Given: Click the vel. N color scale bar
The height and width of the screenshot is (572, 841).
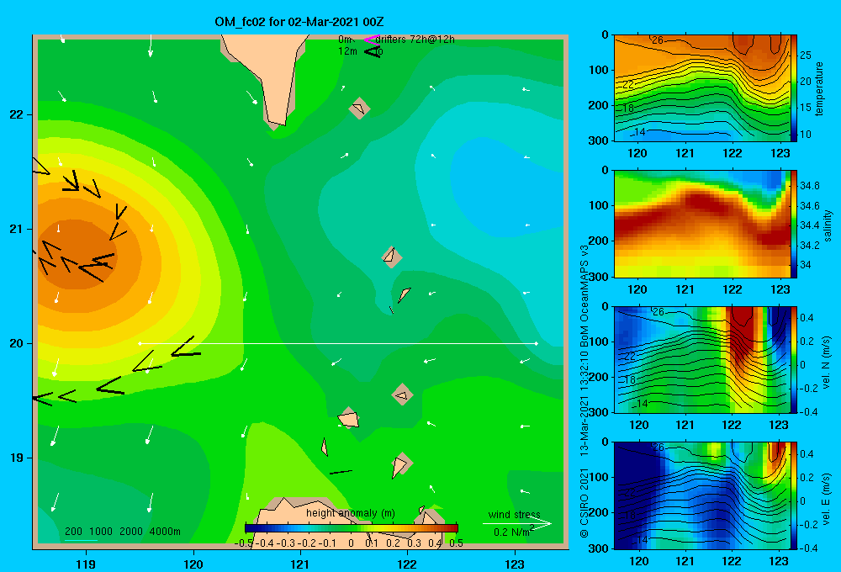Looking at the screenshot, I should [x=794, y=359].
